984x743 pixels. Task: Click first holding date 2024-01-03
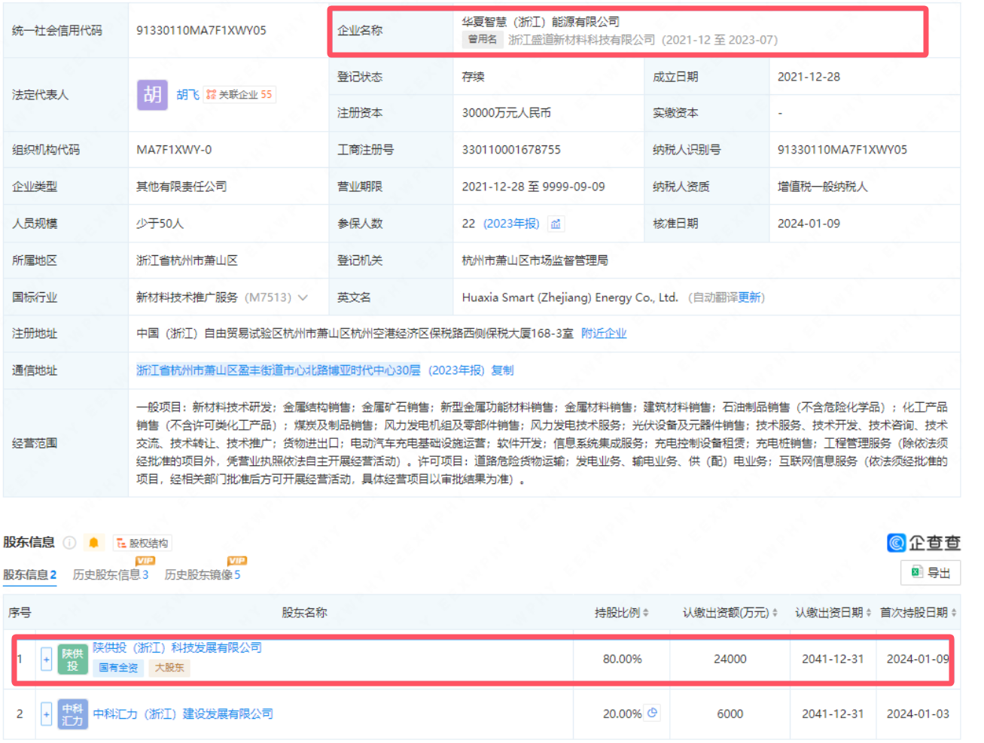918,714
